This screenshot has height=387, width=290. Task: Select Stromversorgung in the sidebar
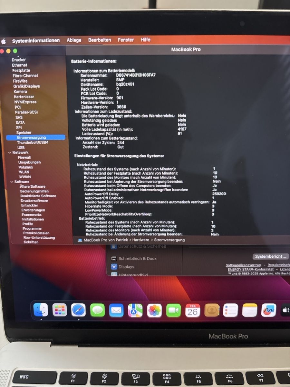[x=35, y=137]
